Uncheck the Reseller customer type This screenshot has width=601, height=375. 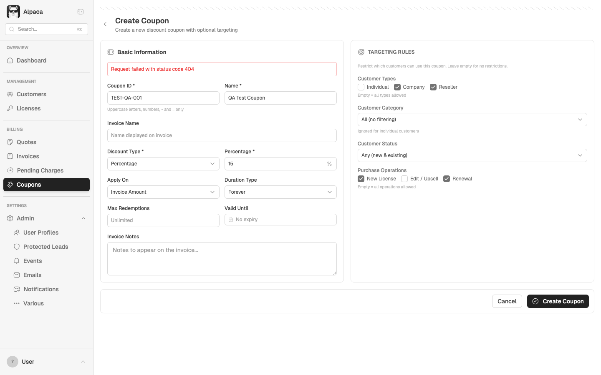433,87
